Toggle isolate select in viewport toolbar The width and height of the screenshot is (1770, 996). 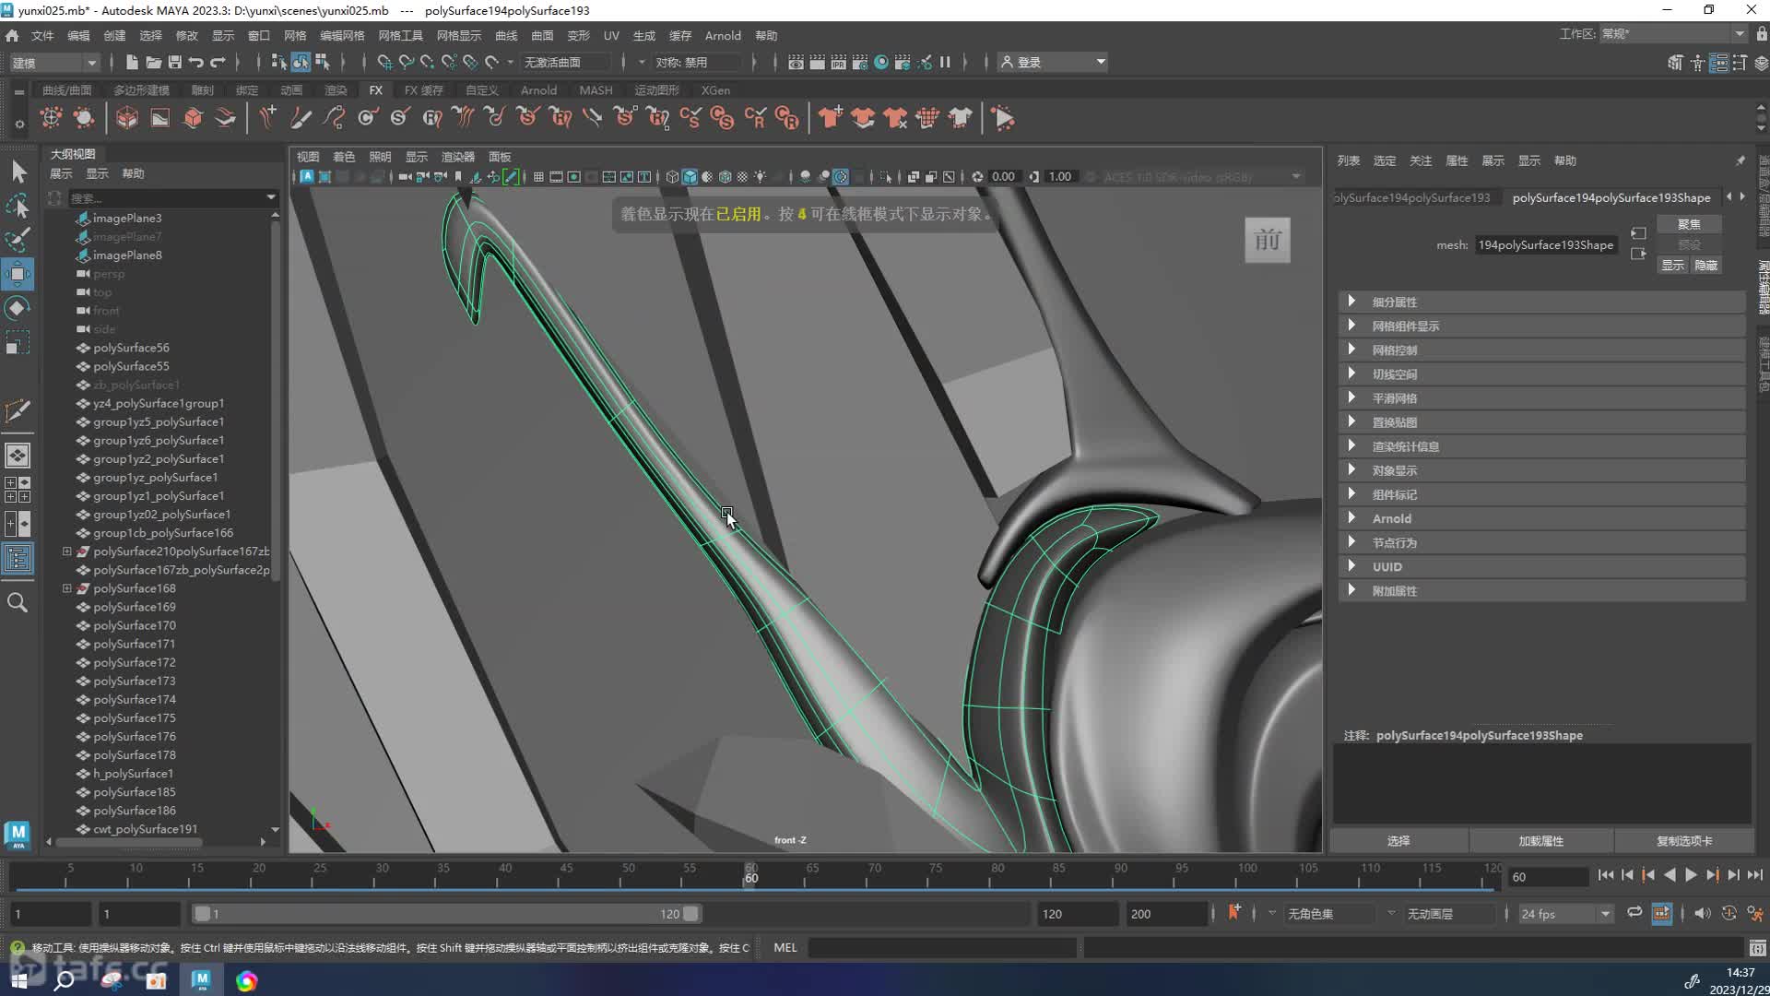click(x=886, y=177)
